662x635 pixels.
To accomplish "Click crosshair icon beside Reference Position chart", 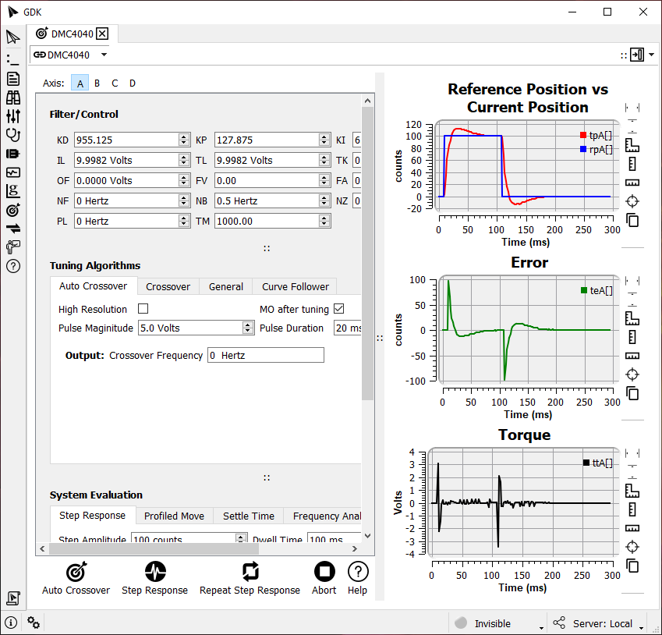I will pos(632,201).
